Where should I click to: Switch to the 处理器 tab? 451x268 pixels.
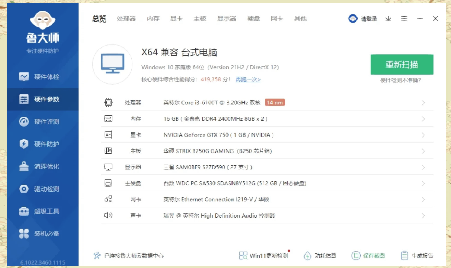point(126,18)
